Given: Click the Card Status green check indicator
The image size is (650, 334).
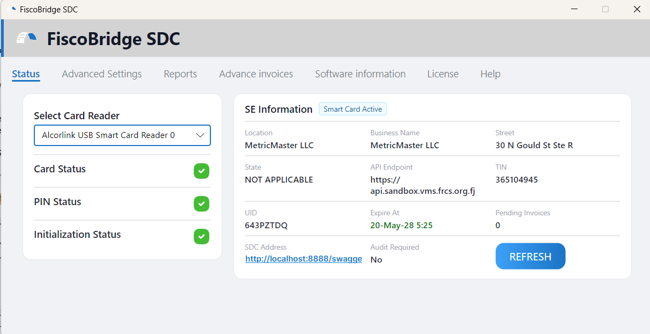Looking at the screenshot, I should (x=201, y=171).
